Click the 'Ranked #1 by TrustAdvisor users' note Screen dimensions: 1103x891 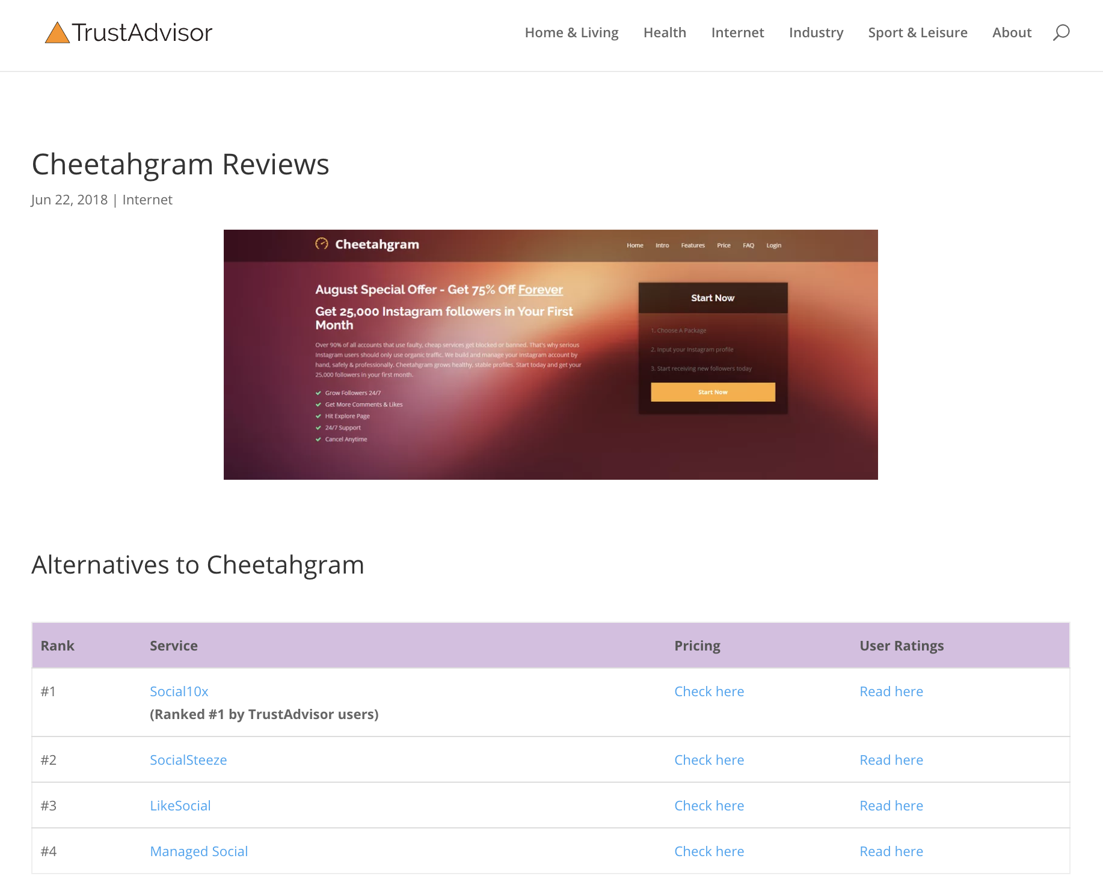[264, 714]
